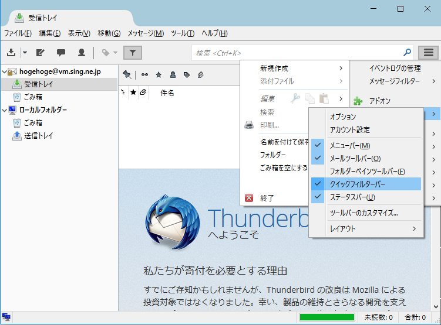
Task: Click the Get Messages download icon
Action: [x=11, y=53]
